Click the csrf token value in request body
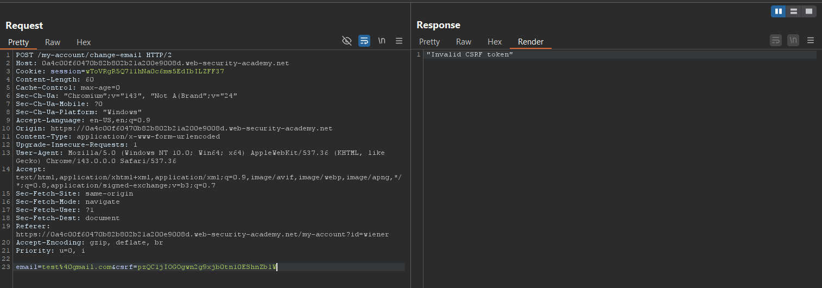The height and width of the screenshot is (288, 822). pyautogui.click(x=207, y=267)
